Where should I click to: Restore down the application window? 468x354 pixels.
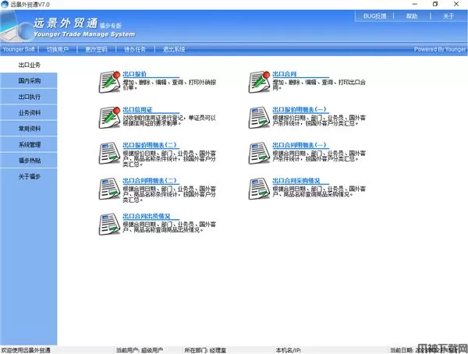(x=435, y=4)
